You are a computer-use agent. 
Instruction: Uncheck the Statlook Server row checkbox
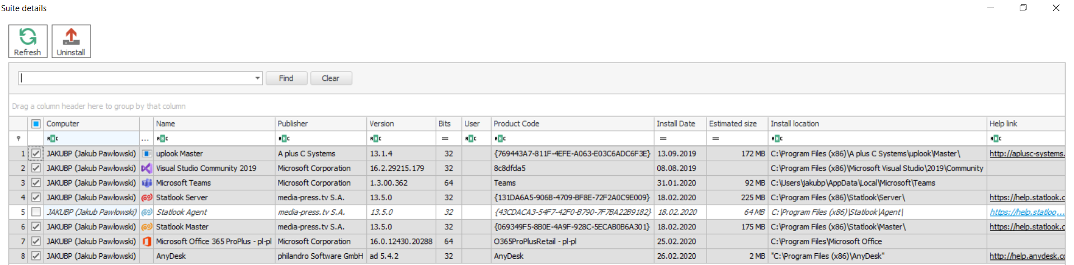(36, 197)
